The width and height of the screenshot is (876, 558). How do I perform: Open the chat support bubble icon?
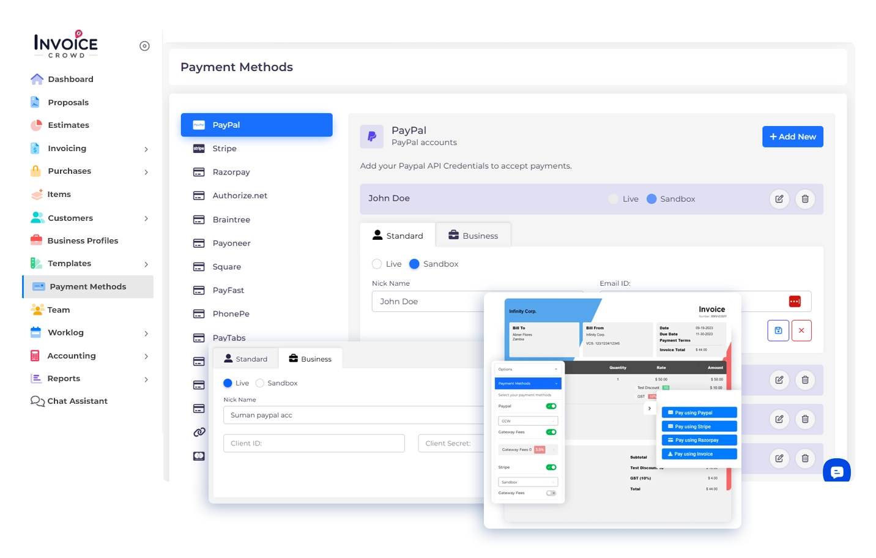(837, 472)
